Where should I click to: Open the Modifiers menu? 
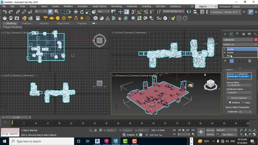pyautogui.click(x=68, y=6)
